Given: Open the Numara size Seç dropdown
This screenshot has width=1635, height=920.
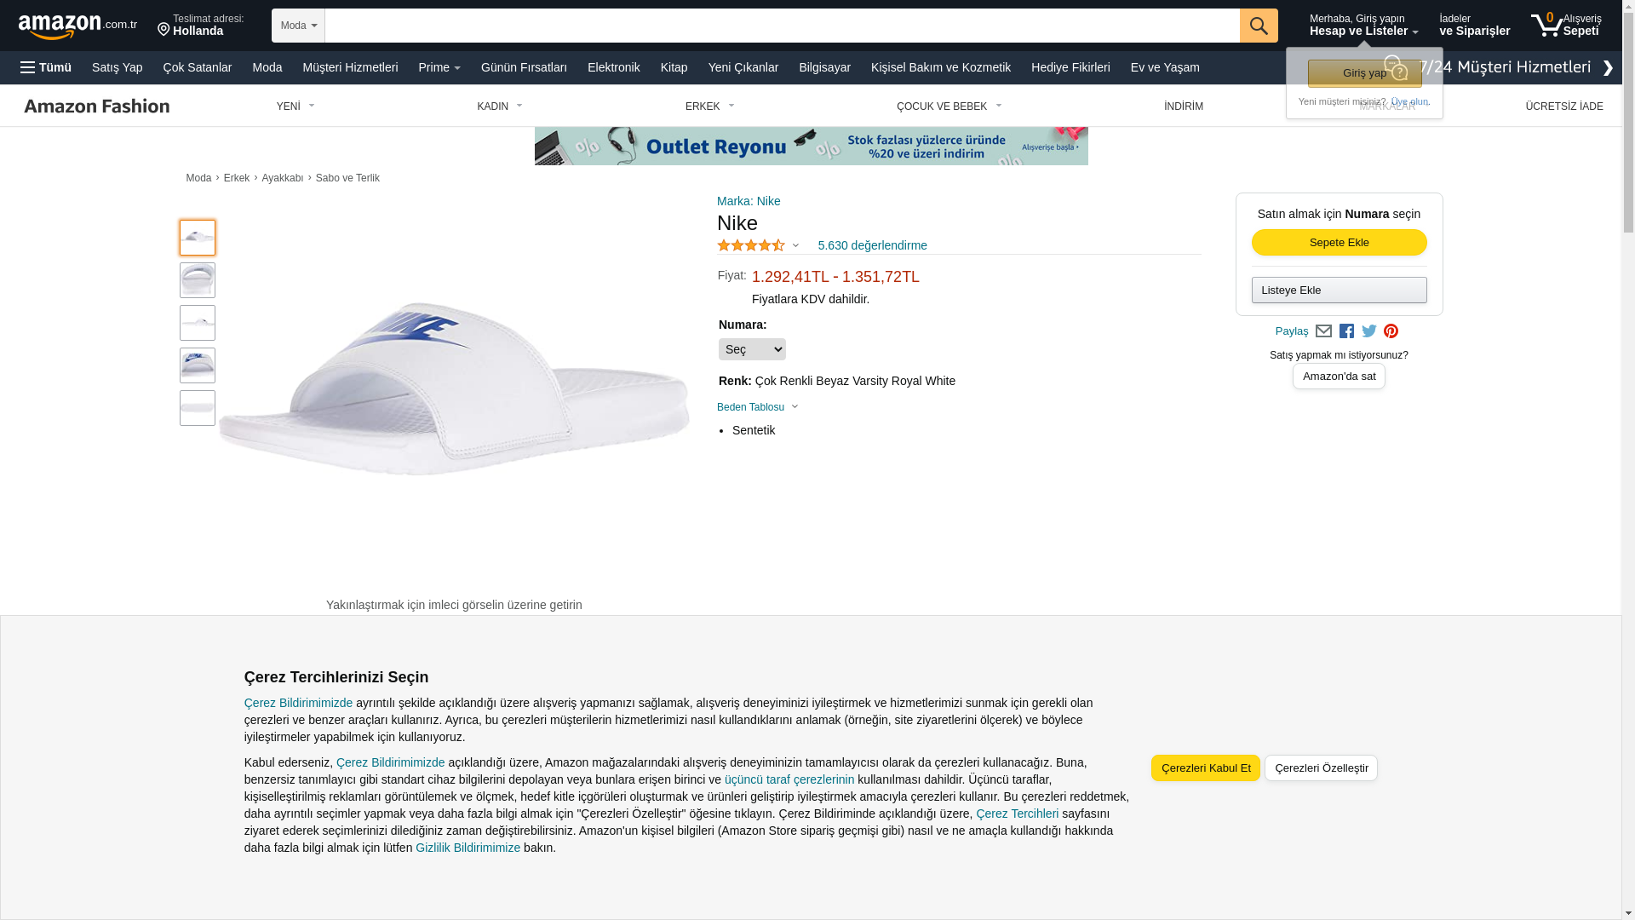Looking at the screenshot, I should (752, 349).
